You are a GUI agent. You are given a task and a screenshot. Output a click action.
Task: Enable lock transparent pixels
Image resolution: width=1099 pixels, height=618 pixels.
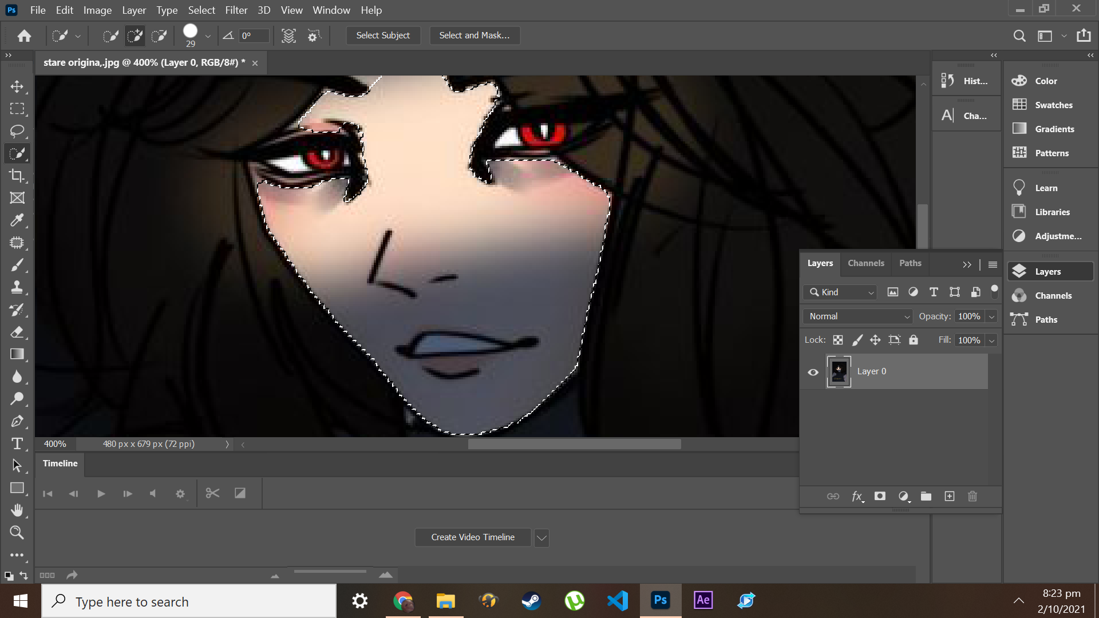point(837,339)
